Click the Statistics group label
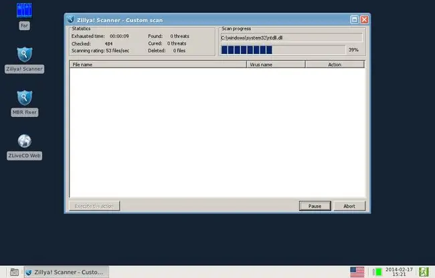The image size is (435, 278). point(81,29)
